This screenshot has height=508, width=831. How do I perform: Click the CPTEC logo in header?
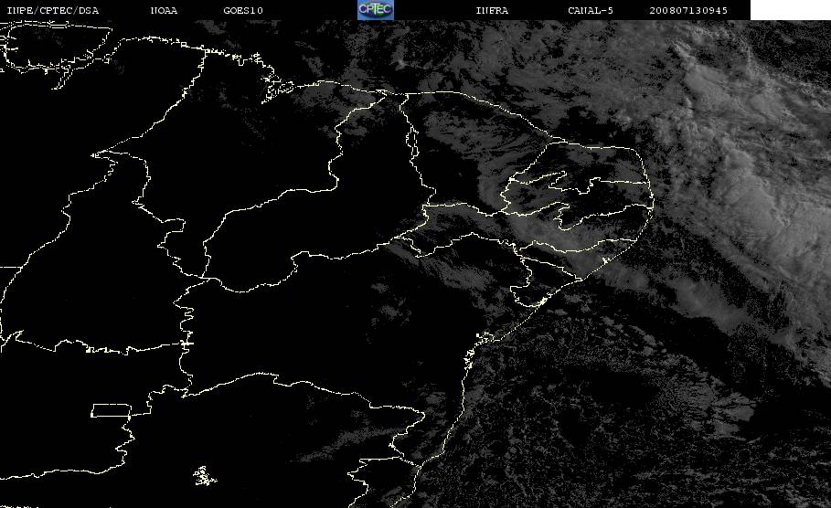click(375, 9)
